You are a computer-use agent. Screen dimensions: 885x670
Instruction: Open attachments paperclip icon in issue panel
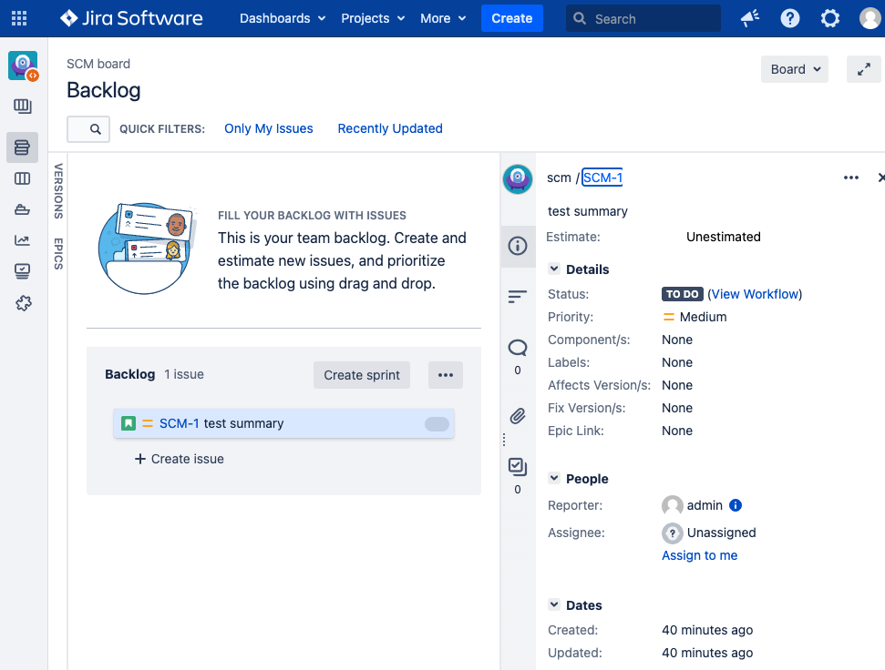click(517, 416)
